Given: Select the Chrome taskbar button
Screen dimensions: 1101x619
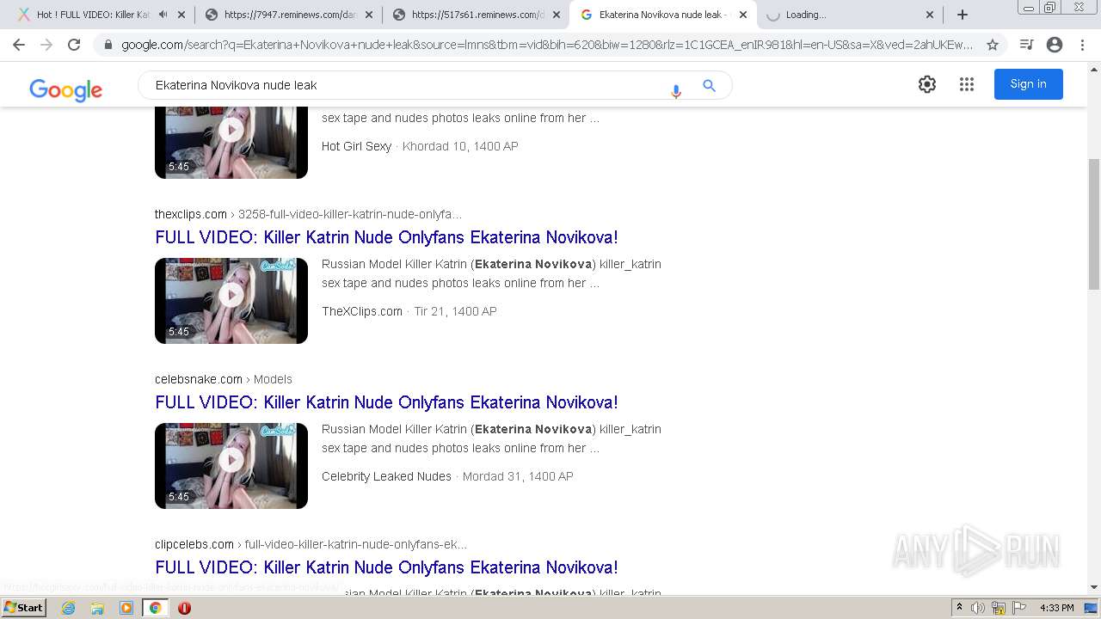Looking at the screenshot, I should [156, 608].
